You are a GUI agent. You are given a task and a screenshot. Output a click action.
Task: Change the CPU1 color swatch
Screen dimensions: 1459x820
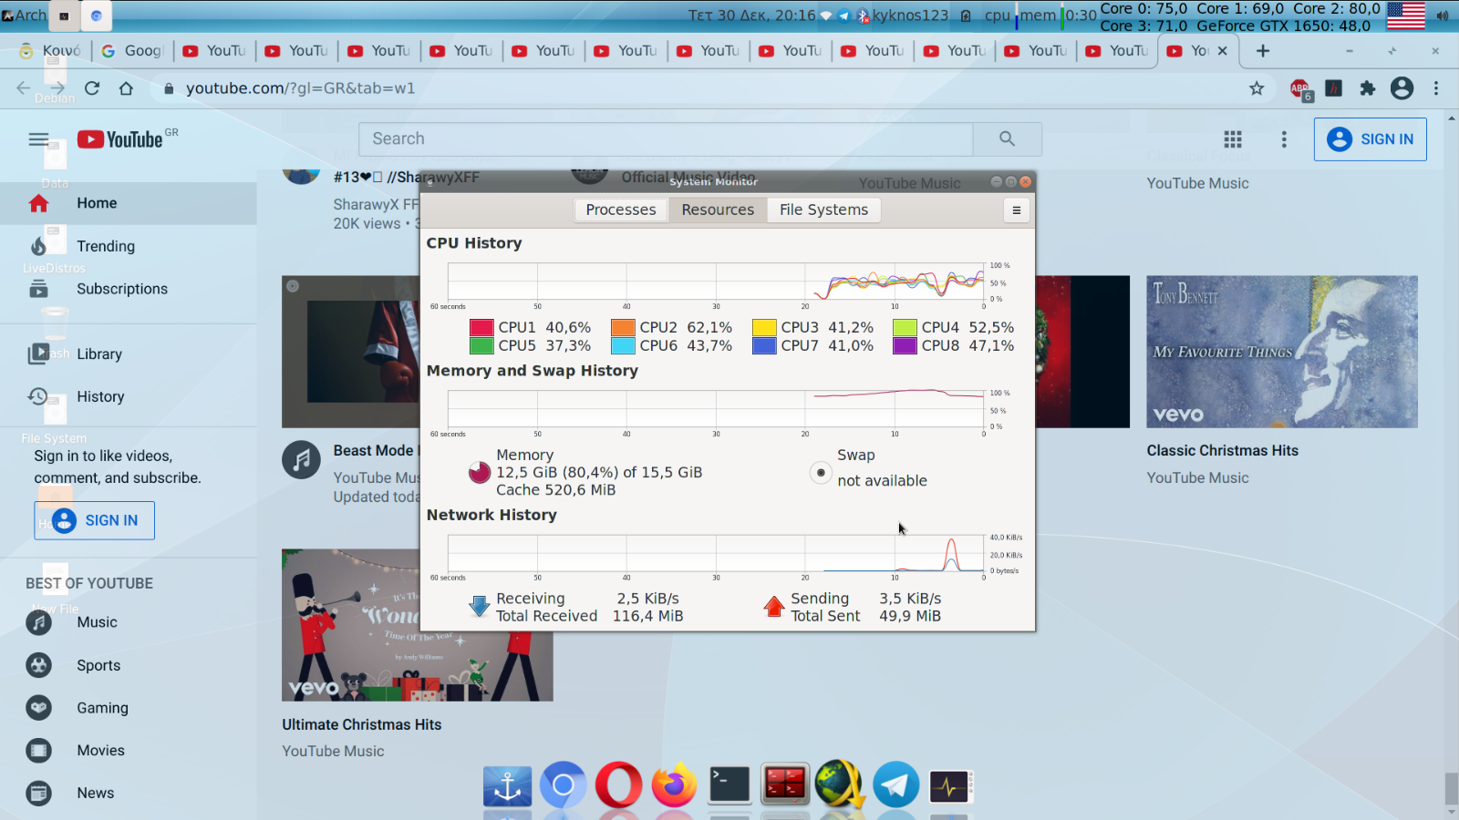click(x=481, y=327)
